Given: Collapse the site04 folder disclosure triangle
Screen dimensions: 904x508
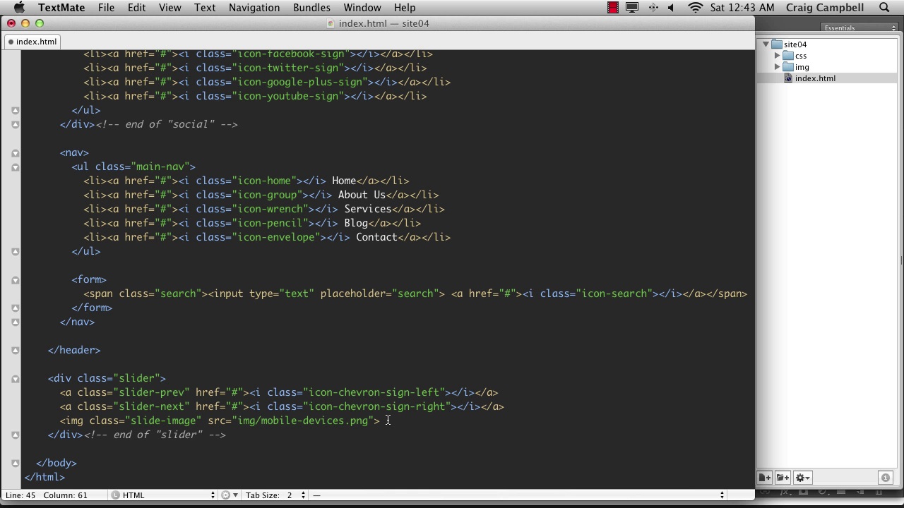Looking at the screenshot, I should pyautogui.click(x=766, y=44).
